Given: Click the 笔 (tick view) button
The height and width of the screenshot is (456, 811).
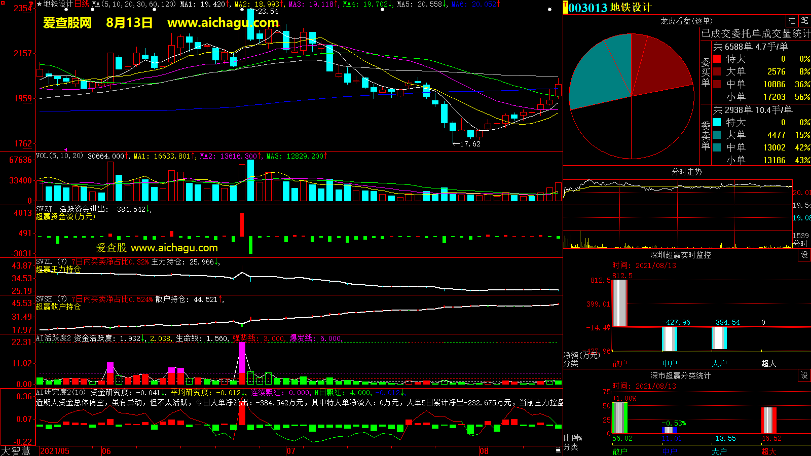Looking at the screenshot, I should pos(804,21).
